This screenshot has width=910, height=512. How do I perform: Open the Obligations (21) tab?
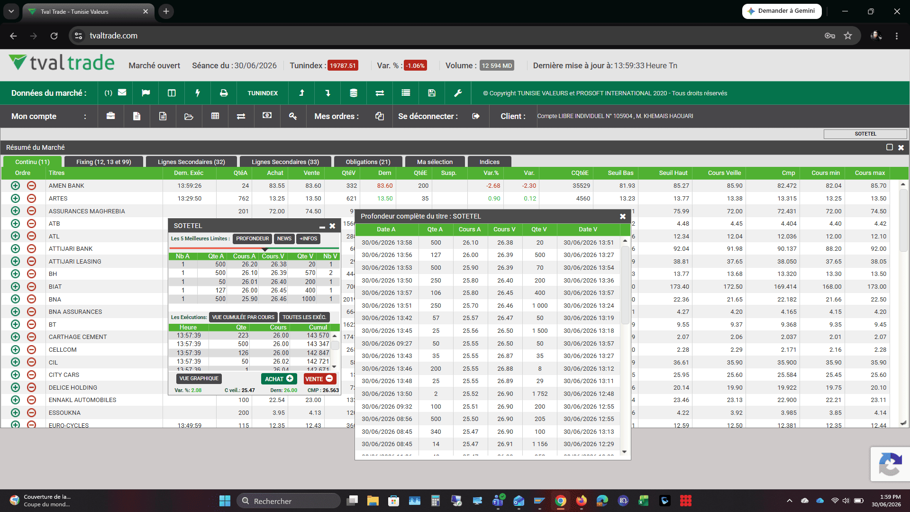pos(368,162)
